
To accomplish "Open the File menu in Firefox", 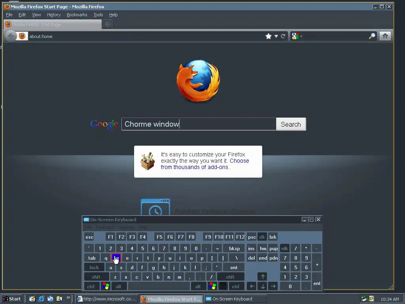I will tap(9, 15).
